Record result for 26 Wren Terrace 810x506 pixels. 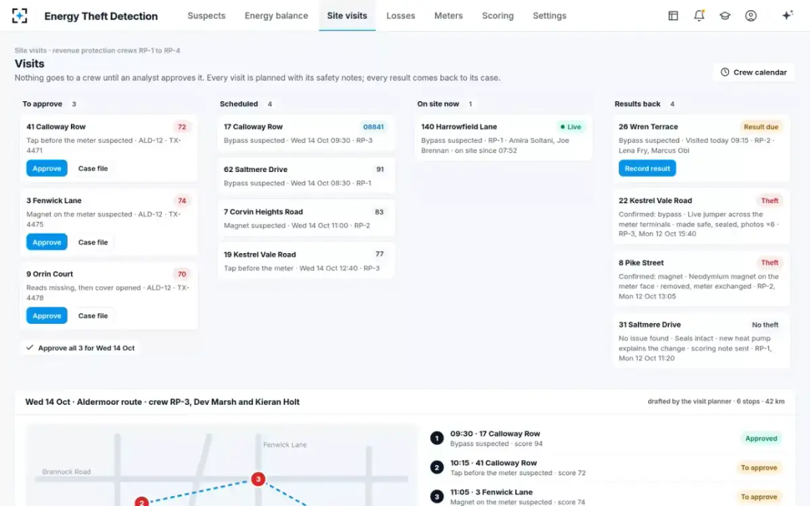647,169
